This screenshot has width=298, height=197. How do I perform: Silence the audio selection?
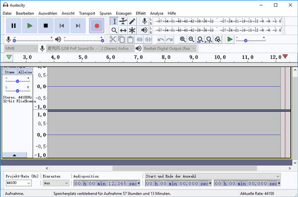pyautogui.click(x=148, y=39)
